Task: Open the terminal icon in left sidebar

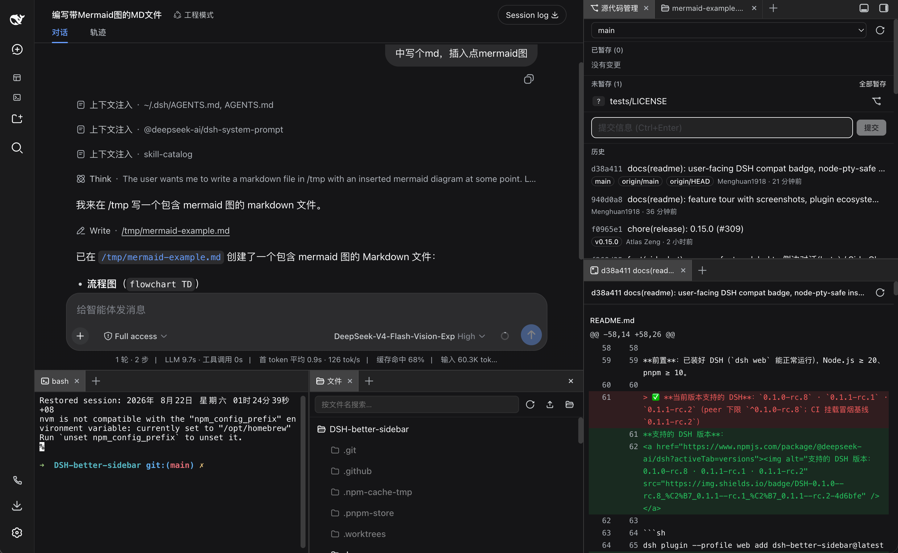Action: pos(17,97)
